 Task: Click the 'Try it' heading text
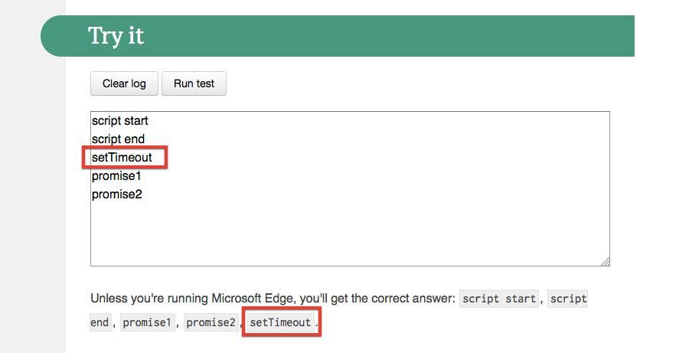(x=116, y=36)
